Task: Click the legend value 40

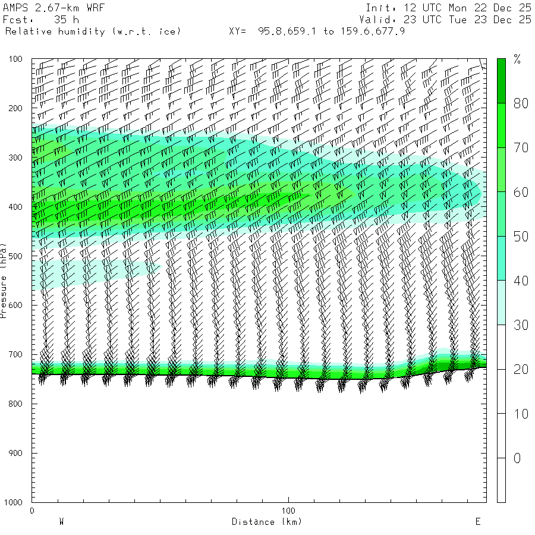Action: pos(521,281)
